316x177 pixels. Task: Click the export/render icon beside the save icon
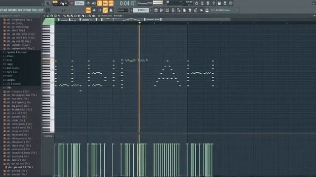[x=225, y=3]
